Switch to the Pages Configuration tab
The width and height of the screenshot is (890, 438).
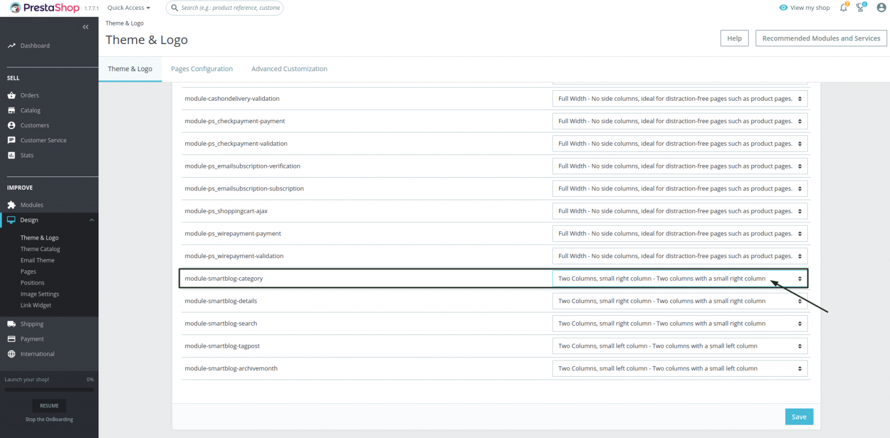[x=202, y=68]
